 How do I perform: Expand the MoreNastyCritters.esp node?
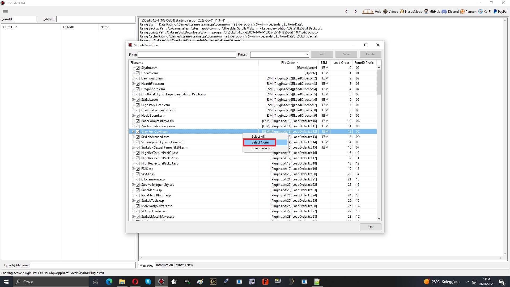pyautogui.click(x=133, y=206)
